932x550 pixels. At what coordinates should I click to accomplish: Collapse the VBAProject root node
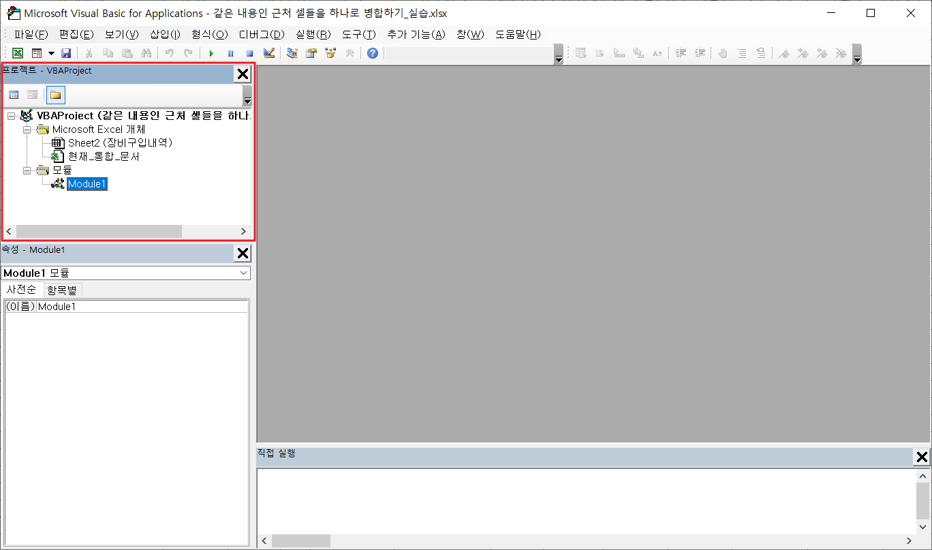[11, 116]
